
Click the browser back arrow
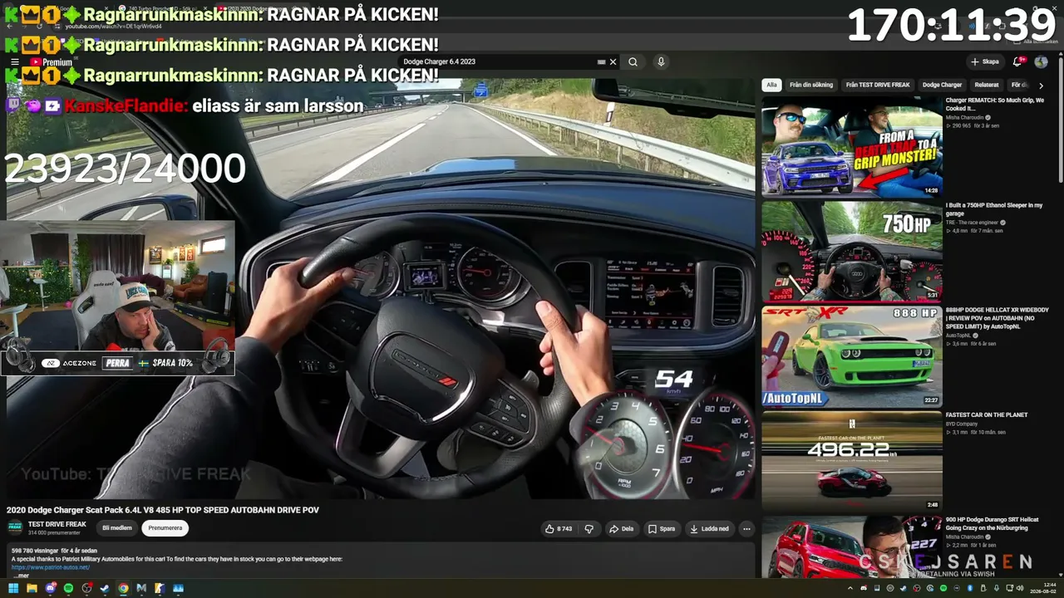10,26
